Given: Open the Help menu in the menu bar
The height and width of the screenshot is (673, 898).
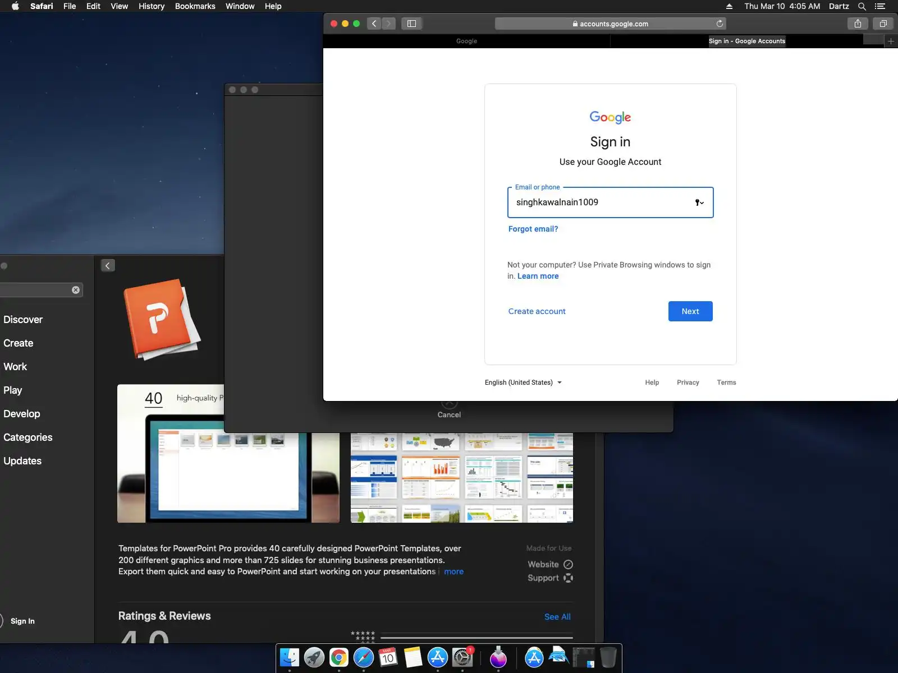Looking at the screenshot, I should pyautogui.click(x=273, y=6).
